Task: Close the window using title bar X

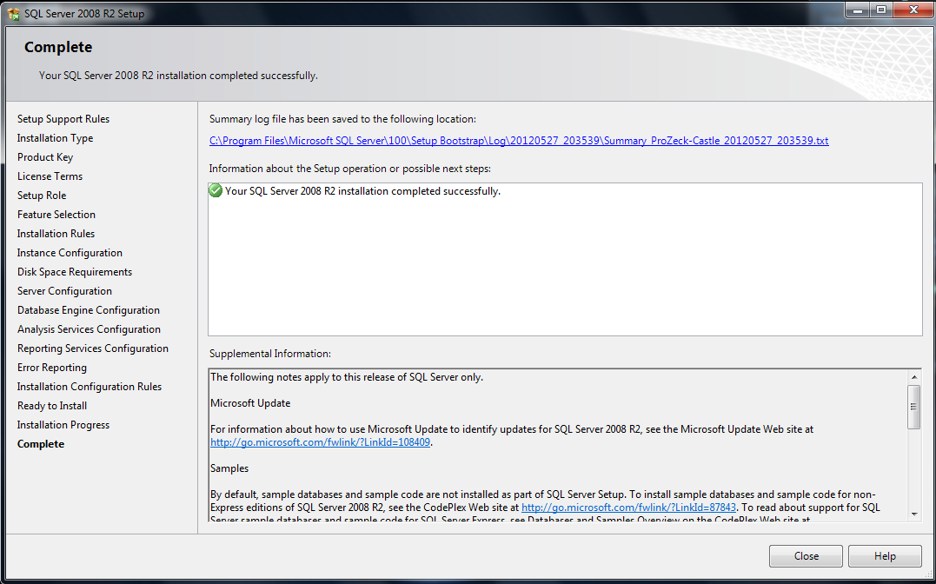Action: coord(913,10)
